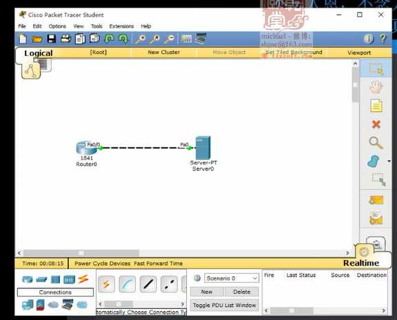Select WAN Emulation cloud category icon
Image resolution: width=397 pixels, height=320 pixels.
tap(53, 305)
